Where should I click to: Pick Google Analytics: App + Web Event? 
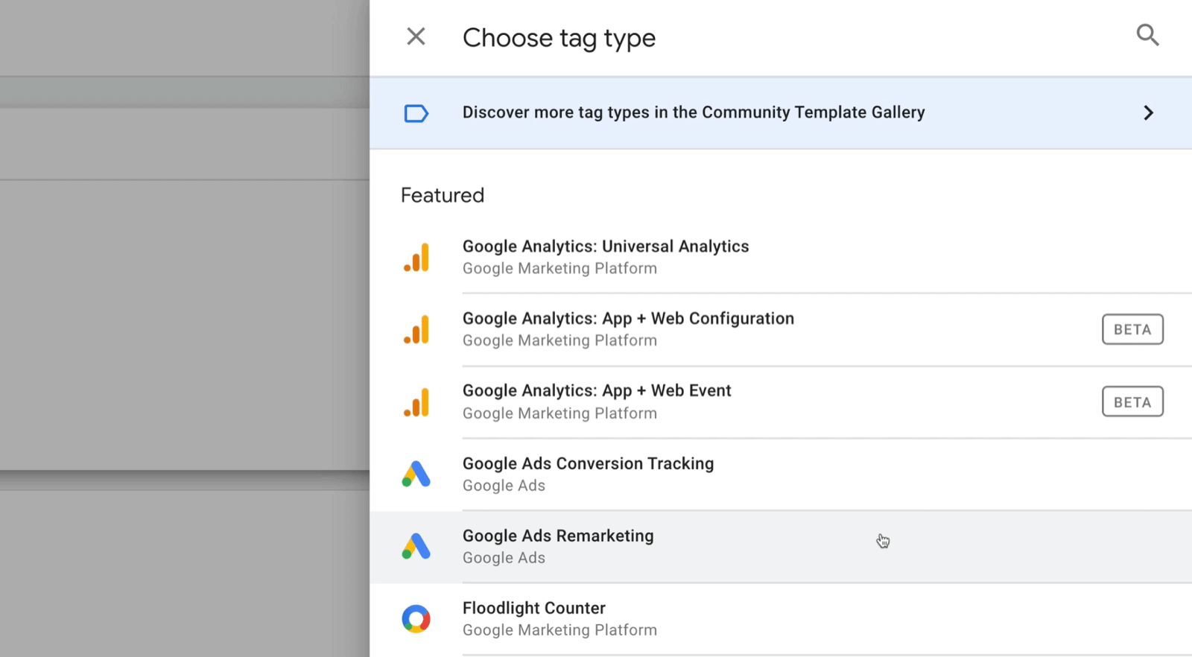(x=596, y=391)
